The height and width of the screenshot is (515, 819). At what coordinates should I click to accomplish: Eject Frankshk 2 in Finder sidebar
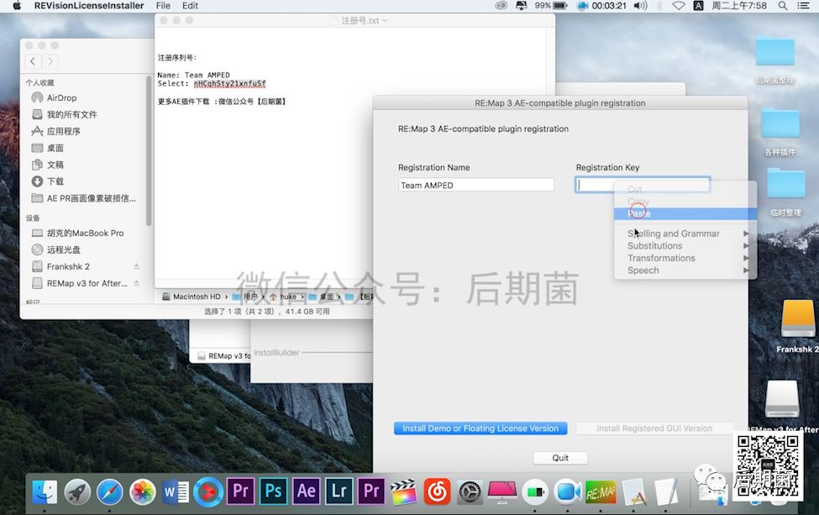tap(136, 266)
